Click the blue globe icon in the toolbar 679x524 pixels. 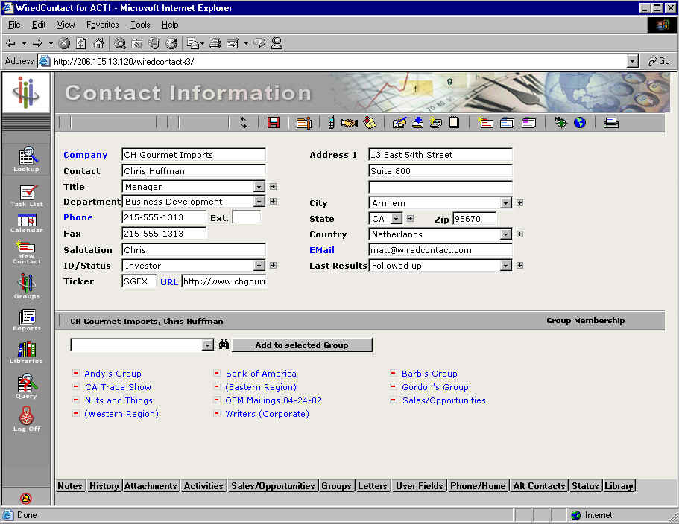(x=580, y=123)
